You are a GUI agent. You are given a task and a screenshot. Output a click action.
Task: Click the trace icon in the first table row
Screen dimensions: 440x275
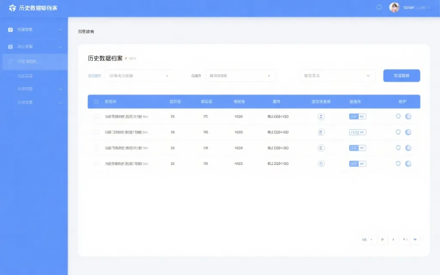pos(320,116)
